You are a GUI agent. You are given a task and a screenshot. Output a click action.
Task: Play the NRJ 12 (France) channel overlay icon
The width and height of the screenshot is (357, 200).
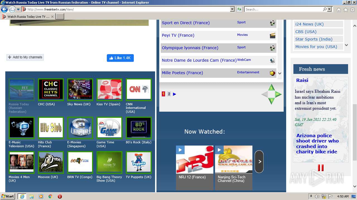(180, 150)
